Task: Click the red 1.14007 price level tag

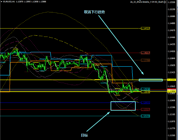Action: pyautogui.click(x=146, y=53)
